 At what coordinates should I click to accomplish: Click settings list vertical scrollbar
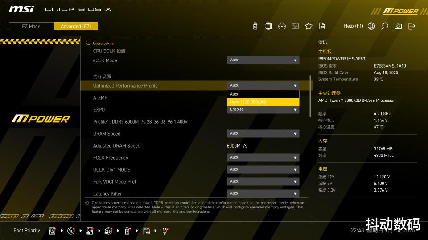coord(310,96)
